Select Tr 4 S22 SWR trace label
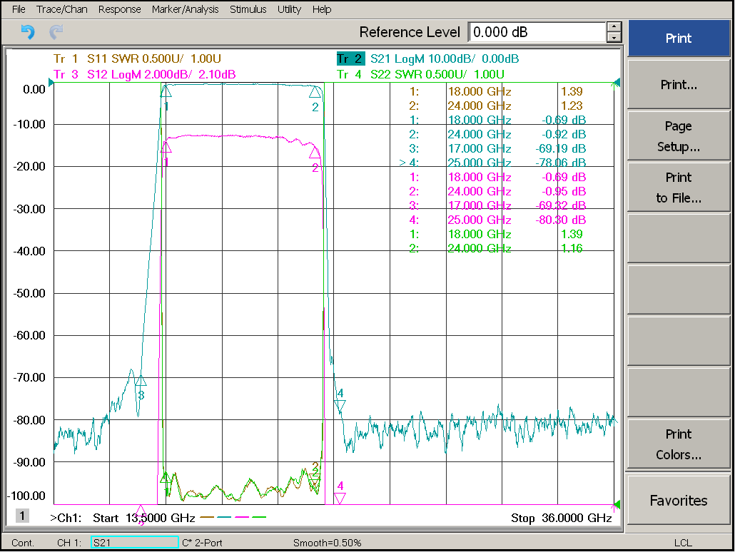This screenshot has width=735, height=552. coord(420,74)
